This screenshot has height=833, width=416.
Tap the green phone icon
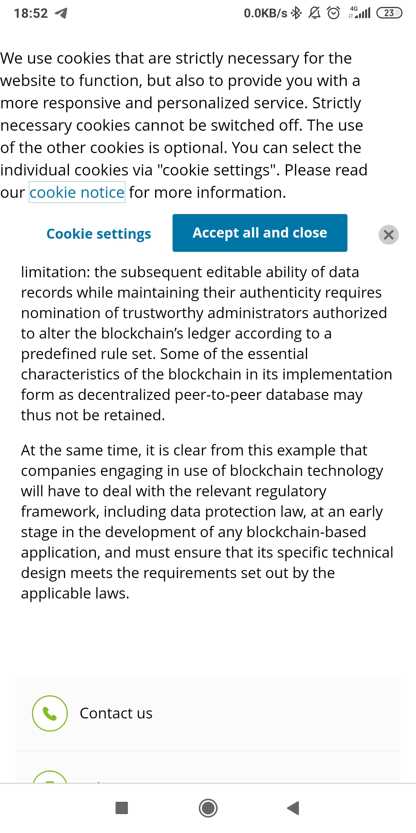[x=50, y=713]
